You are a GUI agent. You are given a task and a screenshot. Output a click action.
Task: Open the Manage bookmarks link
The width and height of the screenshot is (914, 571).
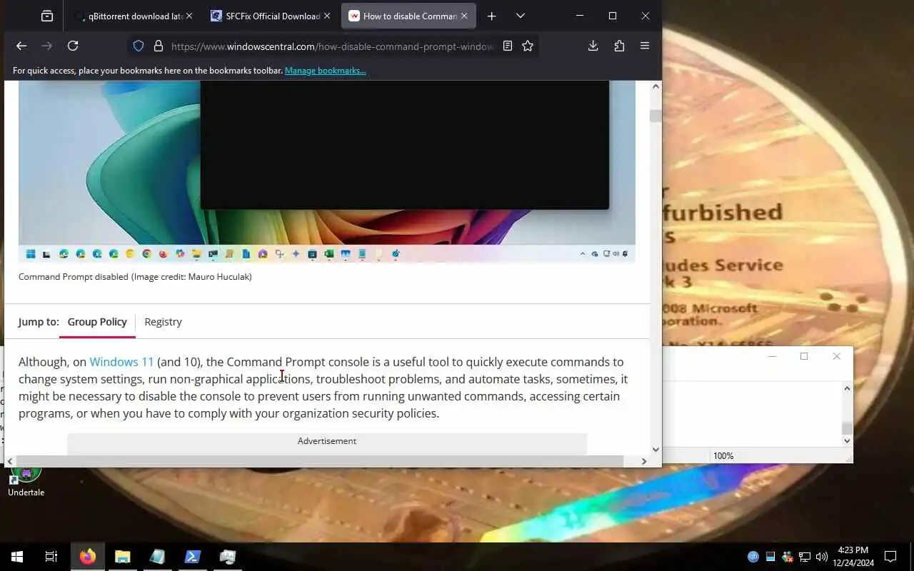[326, 71]
